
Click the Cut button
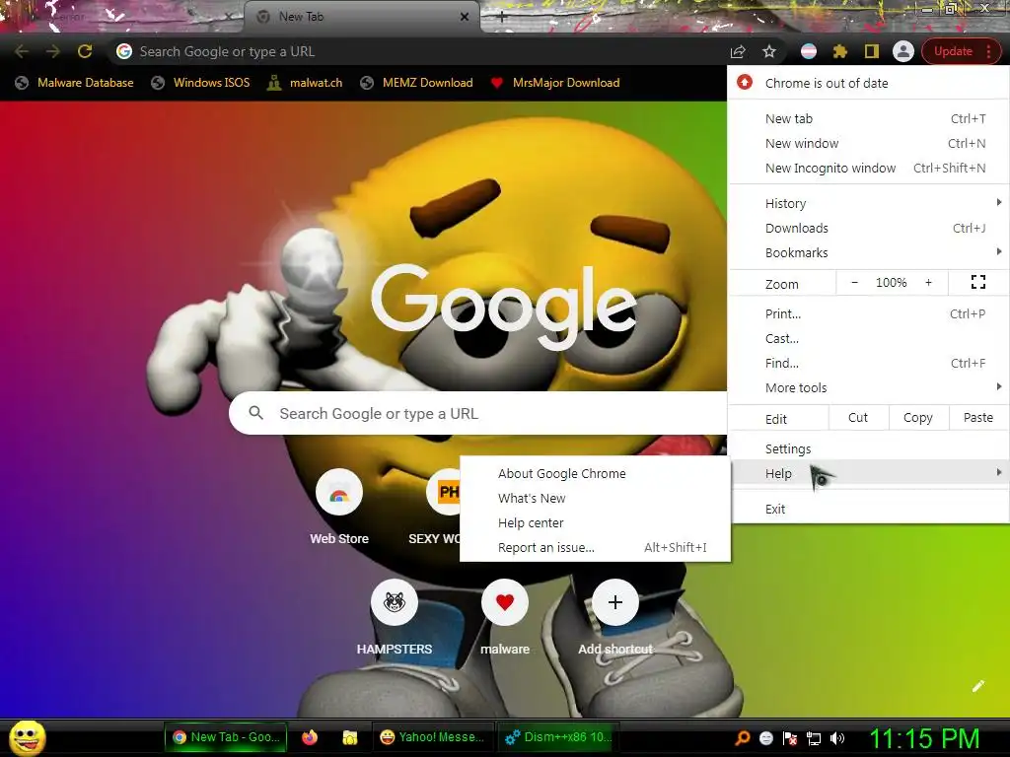point(858,418)
